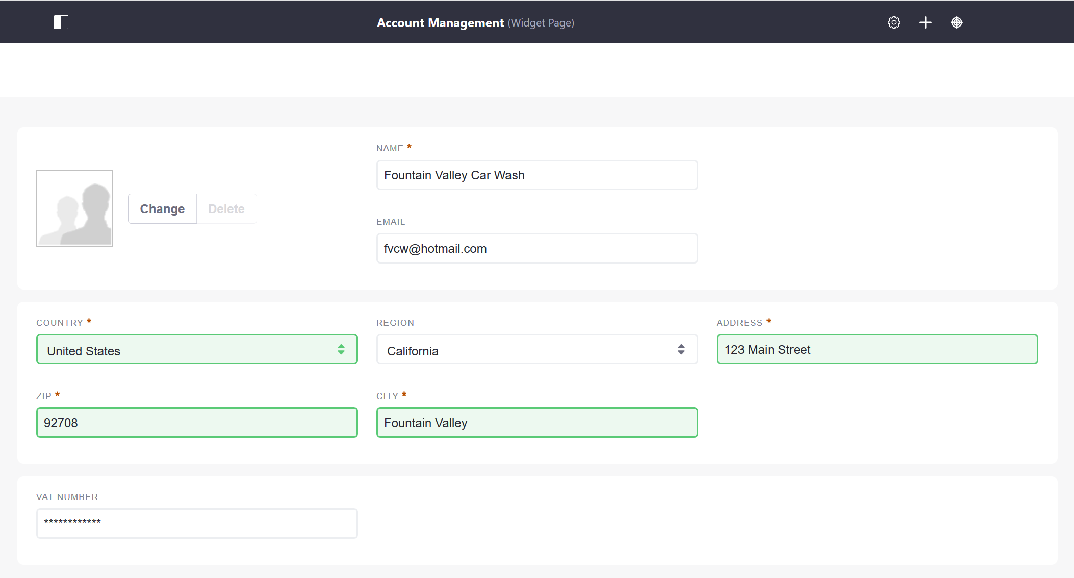Click the Change profile photo button

click(162, 208)
